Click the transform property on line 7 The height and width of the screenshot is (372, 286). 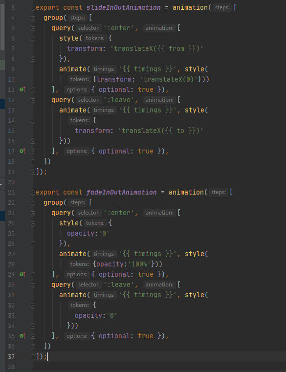coord(85,48)
